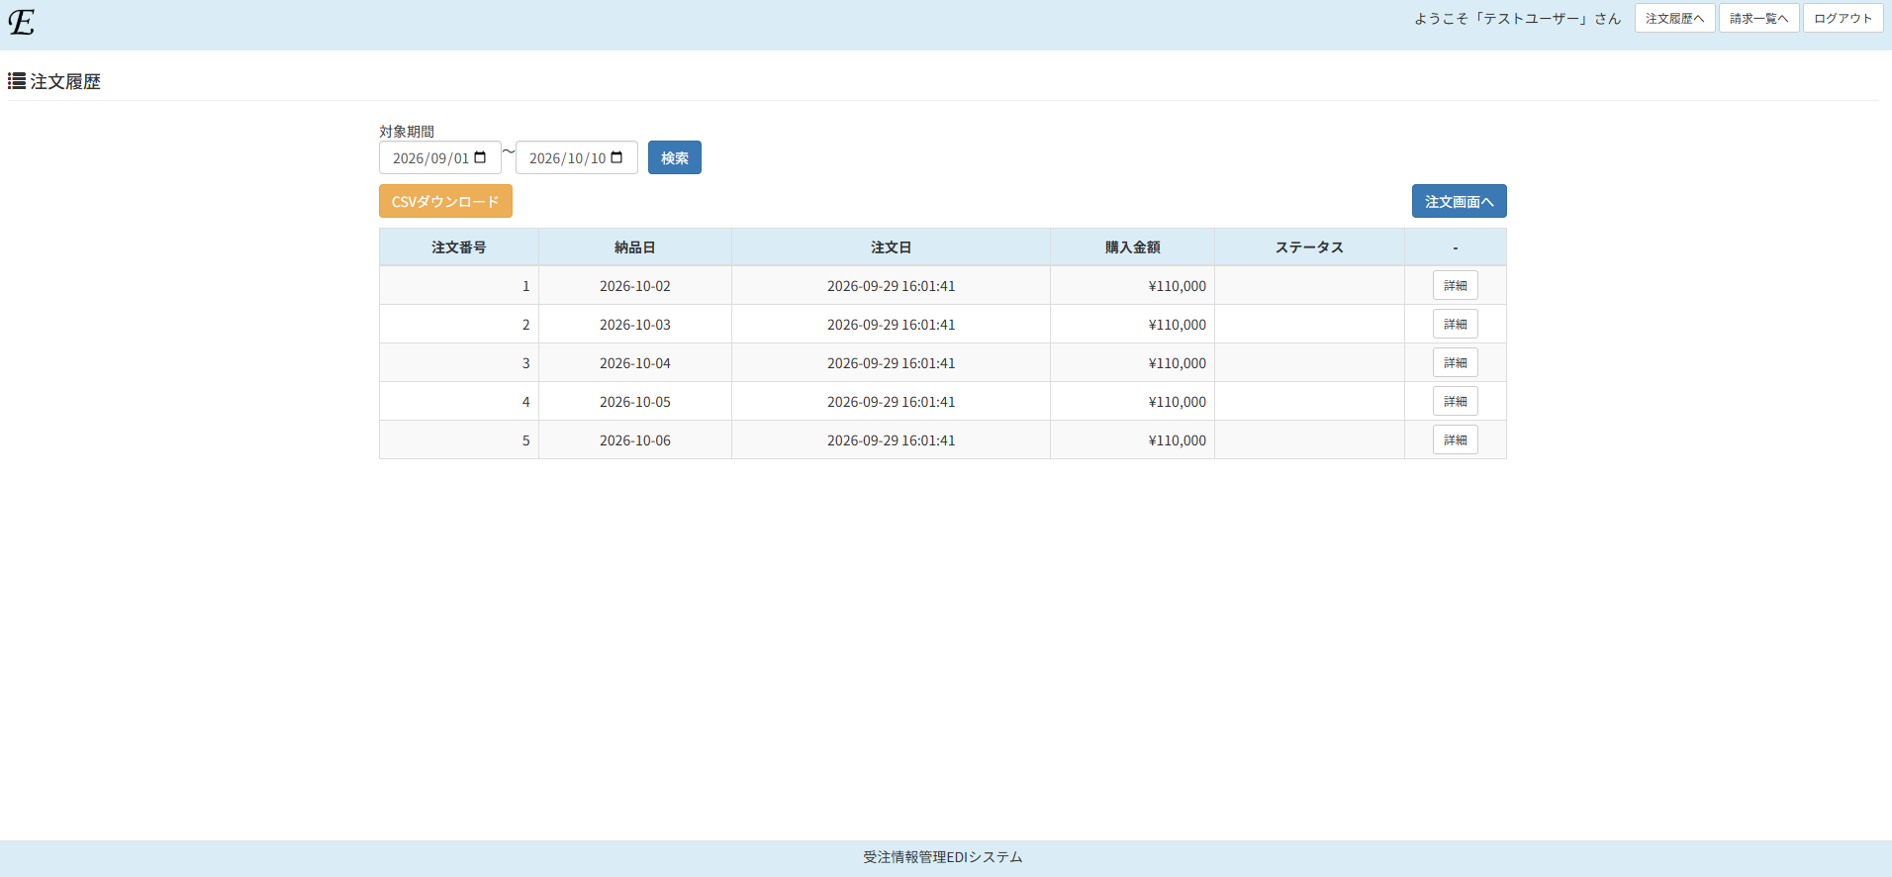
Task: Select delivery date cell 2026-10-04
Action: (x=635, y=363)
